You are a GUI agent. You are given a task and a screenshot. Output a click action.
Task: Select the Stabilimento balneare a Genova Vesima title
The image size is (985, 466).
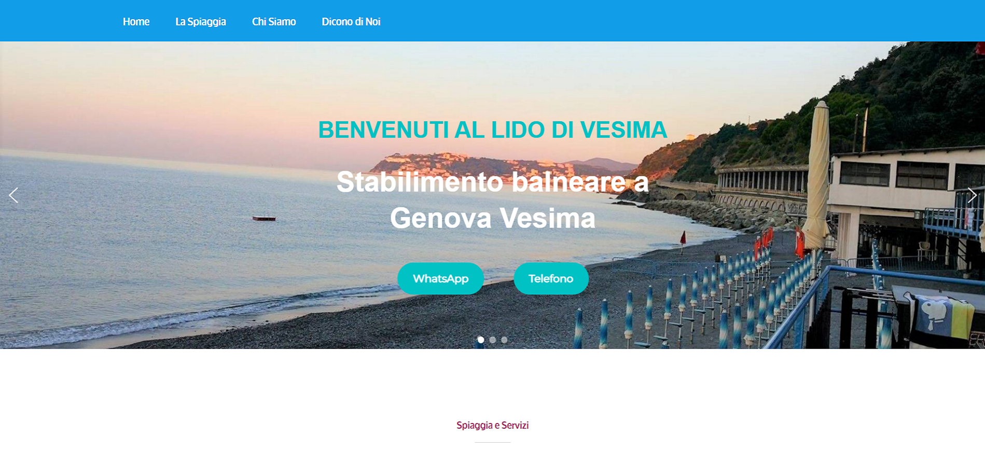click(492, 200)
